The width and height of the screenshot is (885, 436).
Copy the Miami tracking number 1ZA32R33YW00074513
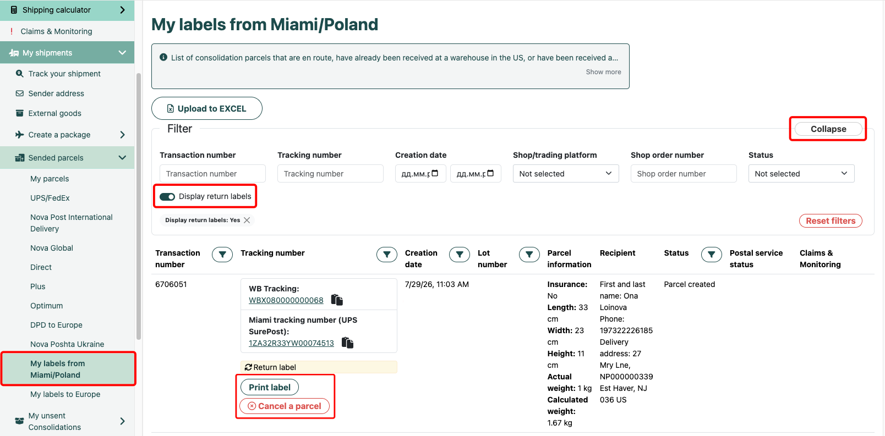[347, 343]
